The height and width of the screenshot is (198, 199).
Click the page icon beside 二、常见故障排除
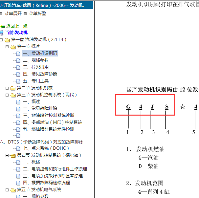click(x=18, y=109)
